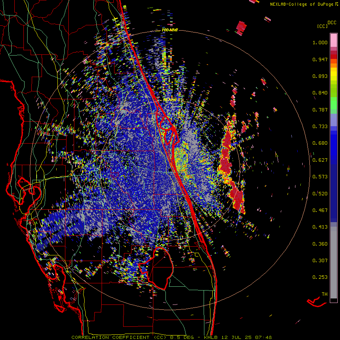Pick the bright blue swatch beside 0.680
340x340 pixels.
[x=334, y=145]
